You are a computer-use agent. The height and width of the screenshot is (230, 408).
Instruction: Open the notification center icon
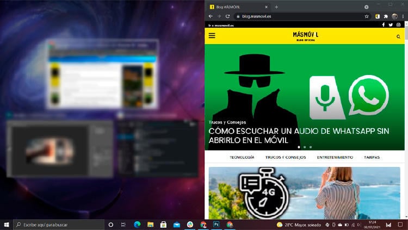[x=400, y=225]
